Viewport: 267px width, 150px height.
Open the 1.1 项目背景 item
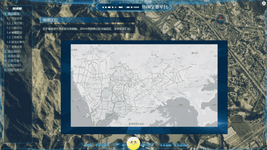click(14, 18)
